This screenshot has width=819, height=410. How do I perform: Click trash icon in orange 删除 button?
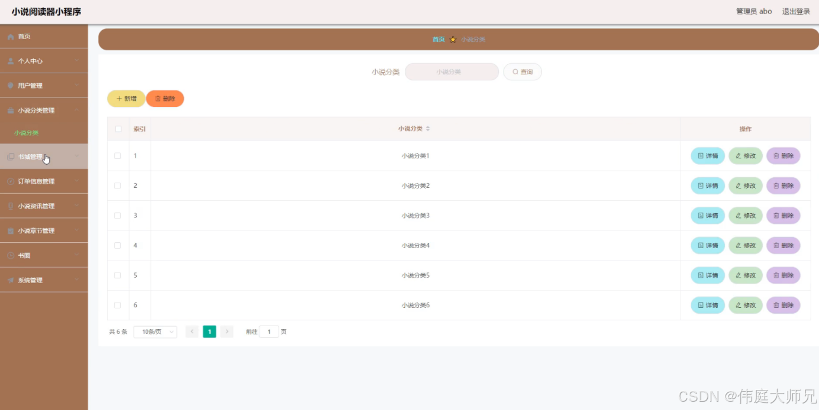point(158,99)
